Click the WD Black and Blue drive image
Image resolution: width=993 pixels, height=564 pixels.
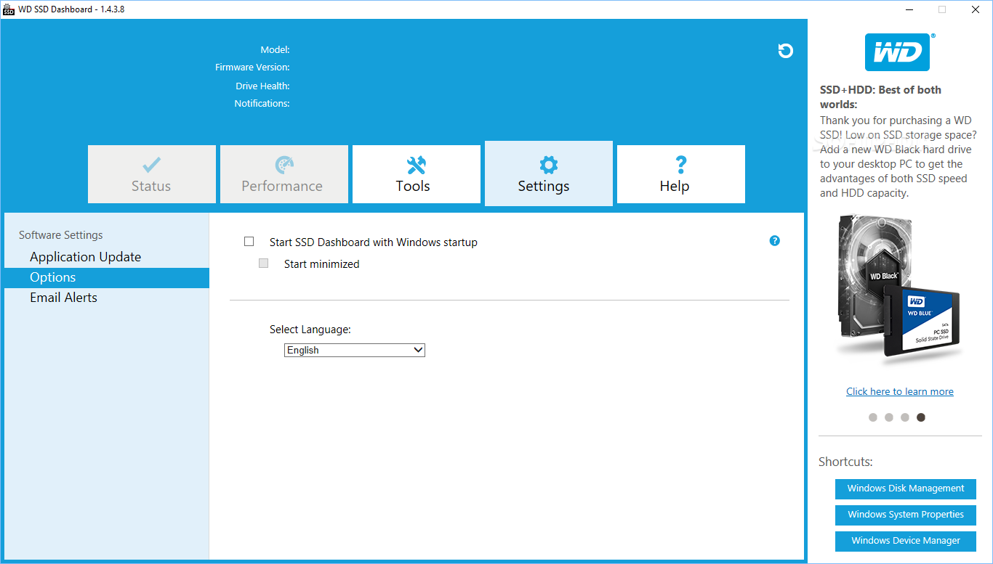pos(899,289)
